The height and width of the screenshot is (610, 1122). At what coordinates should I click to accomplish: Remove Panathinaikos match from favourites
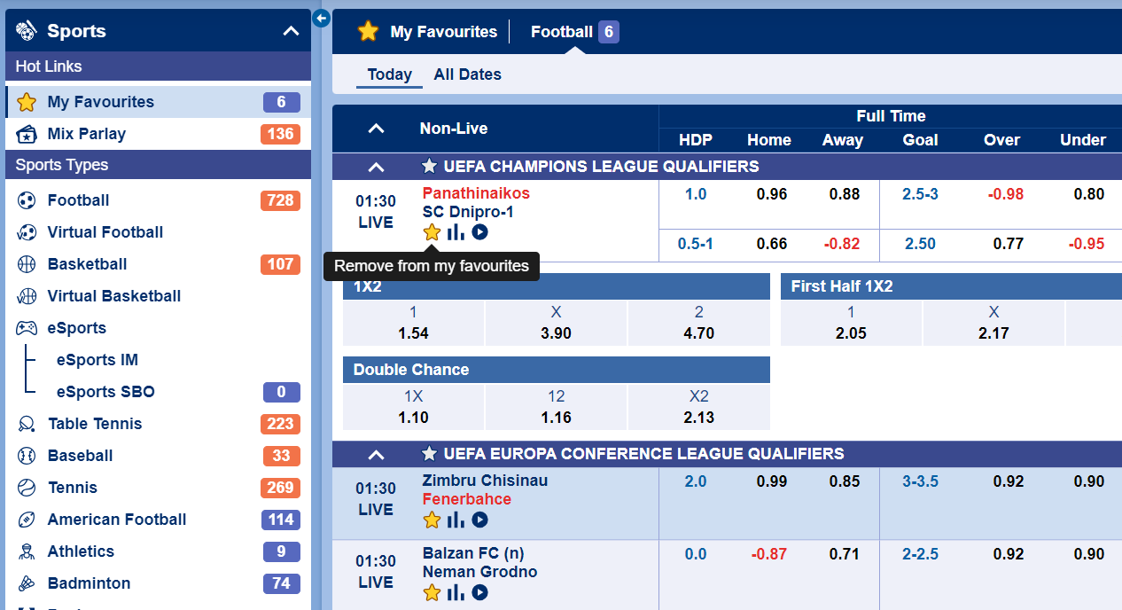432,232
